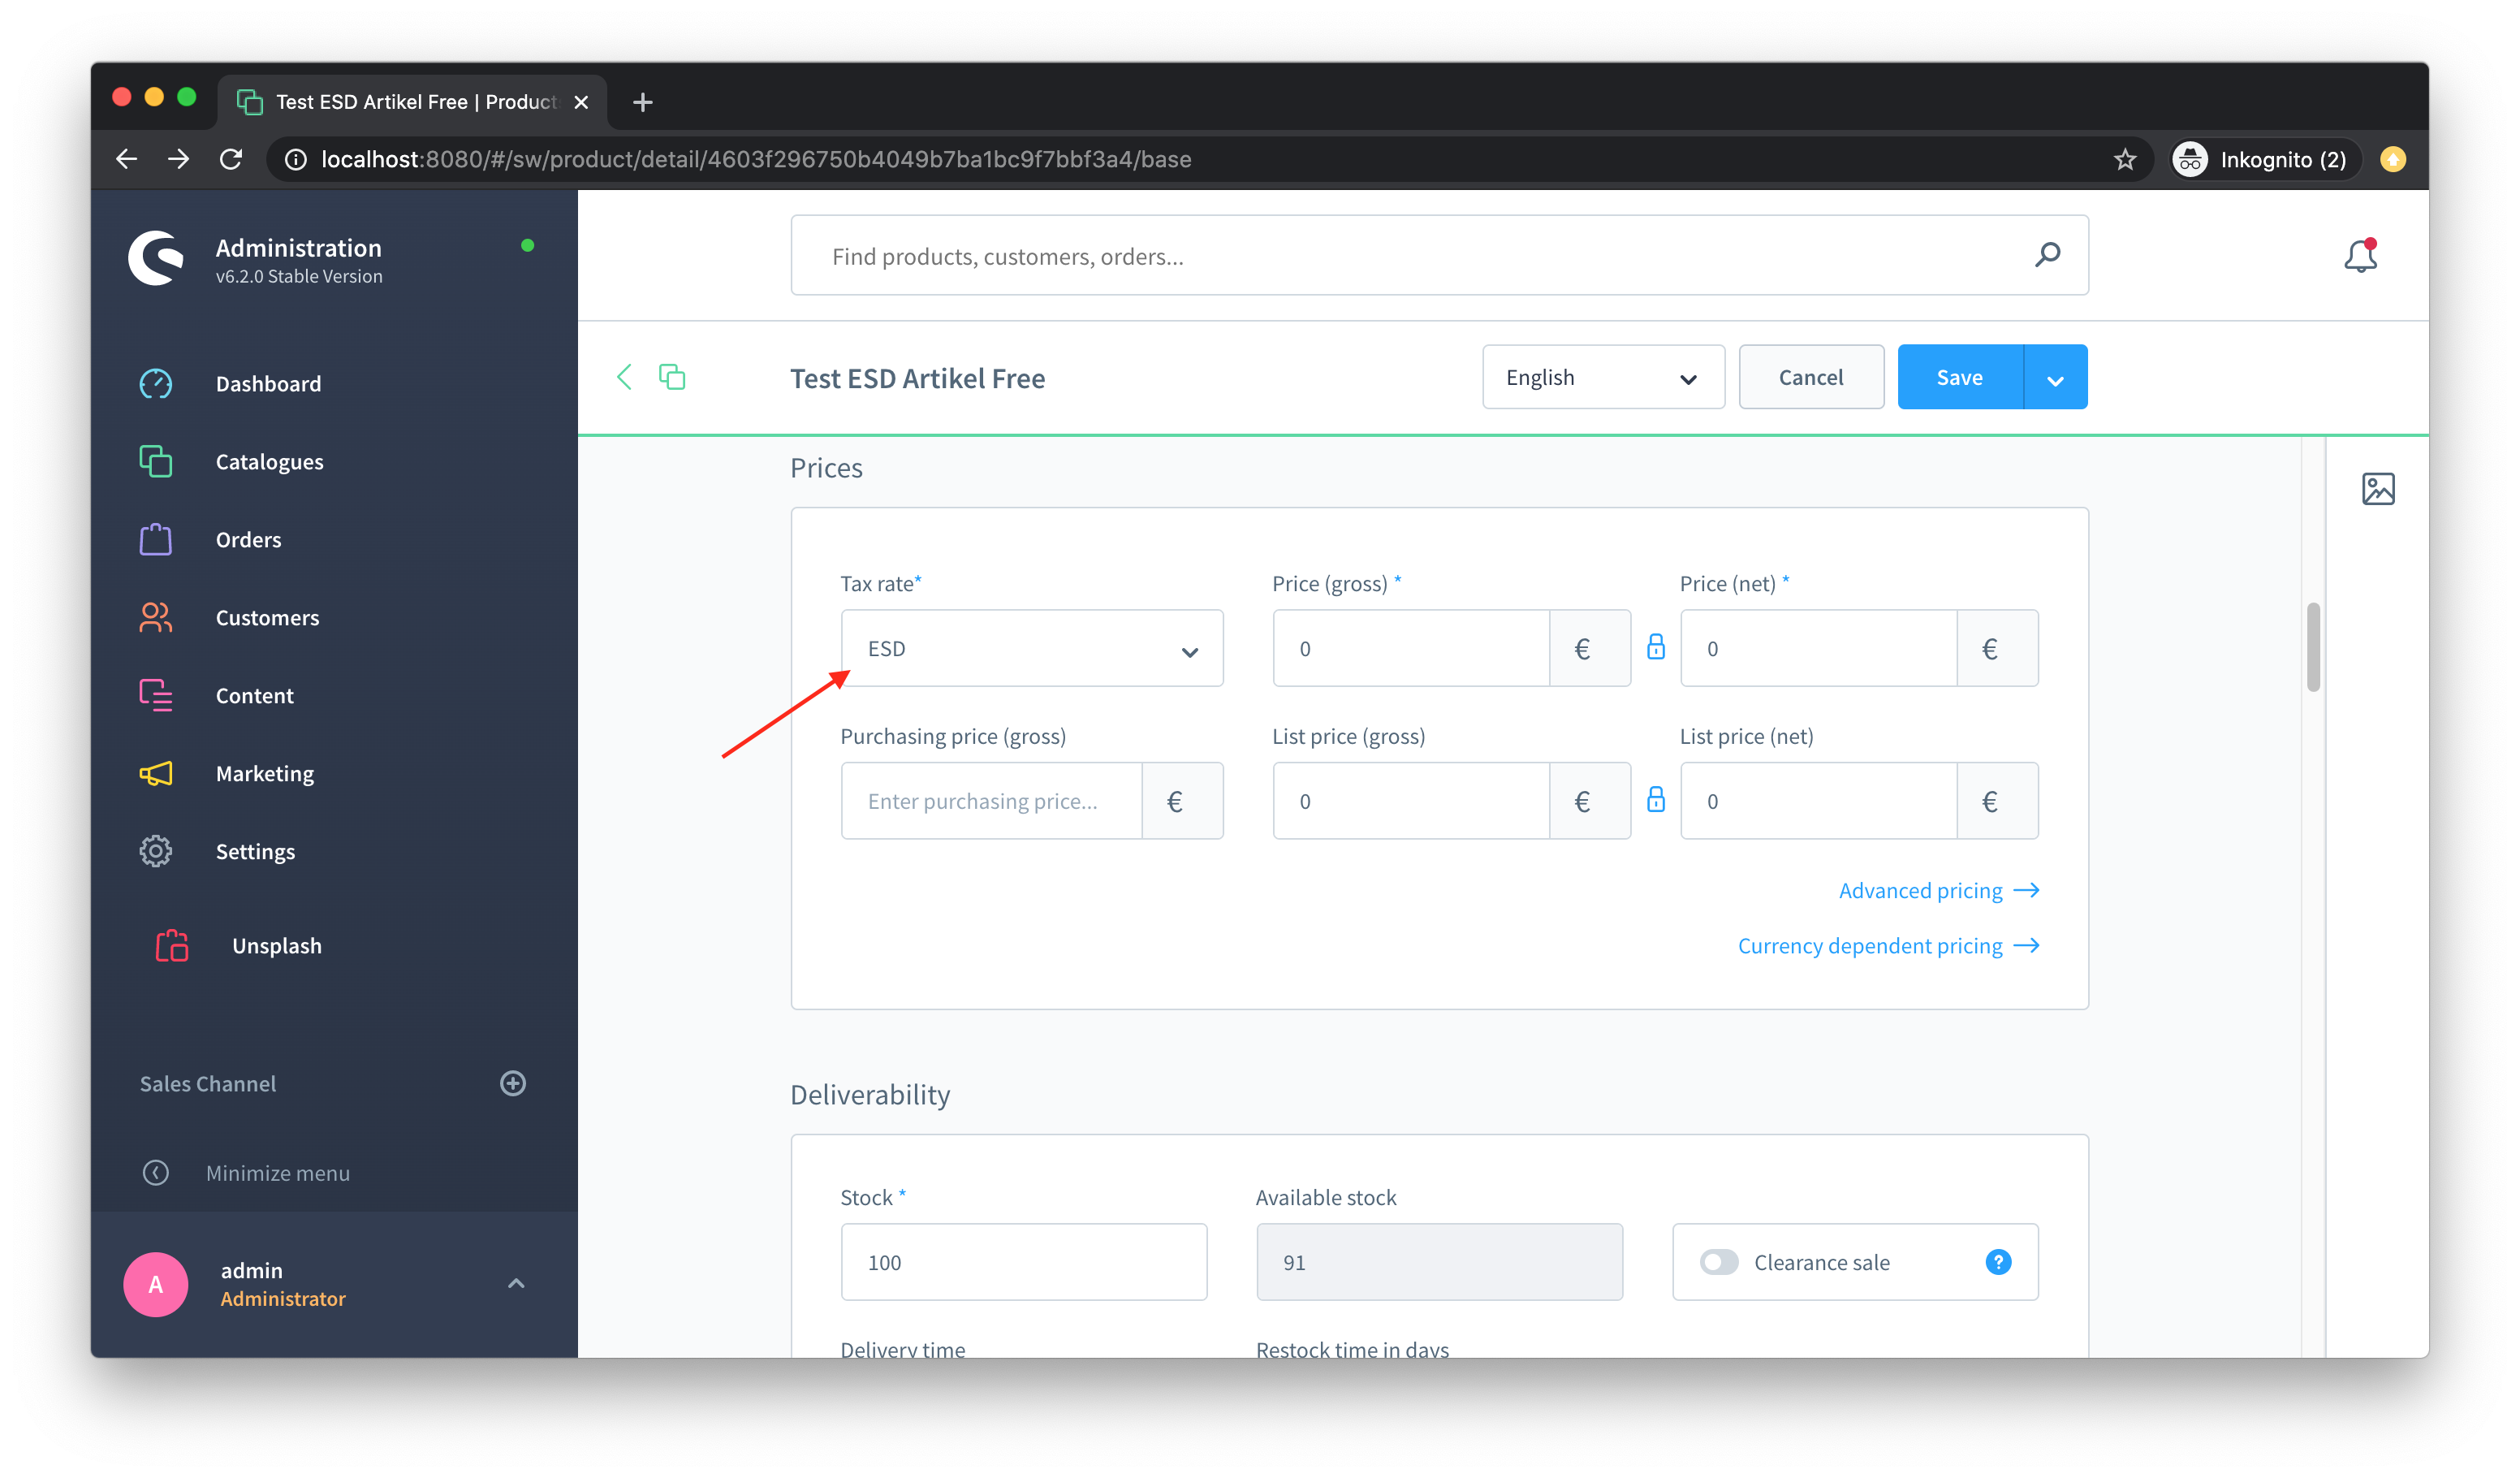Screen dimensions: 2520x1478
Task: Open the Unsplash plugin icon
Action: coord(172,945)
